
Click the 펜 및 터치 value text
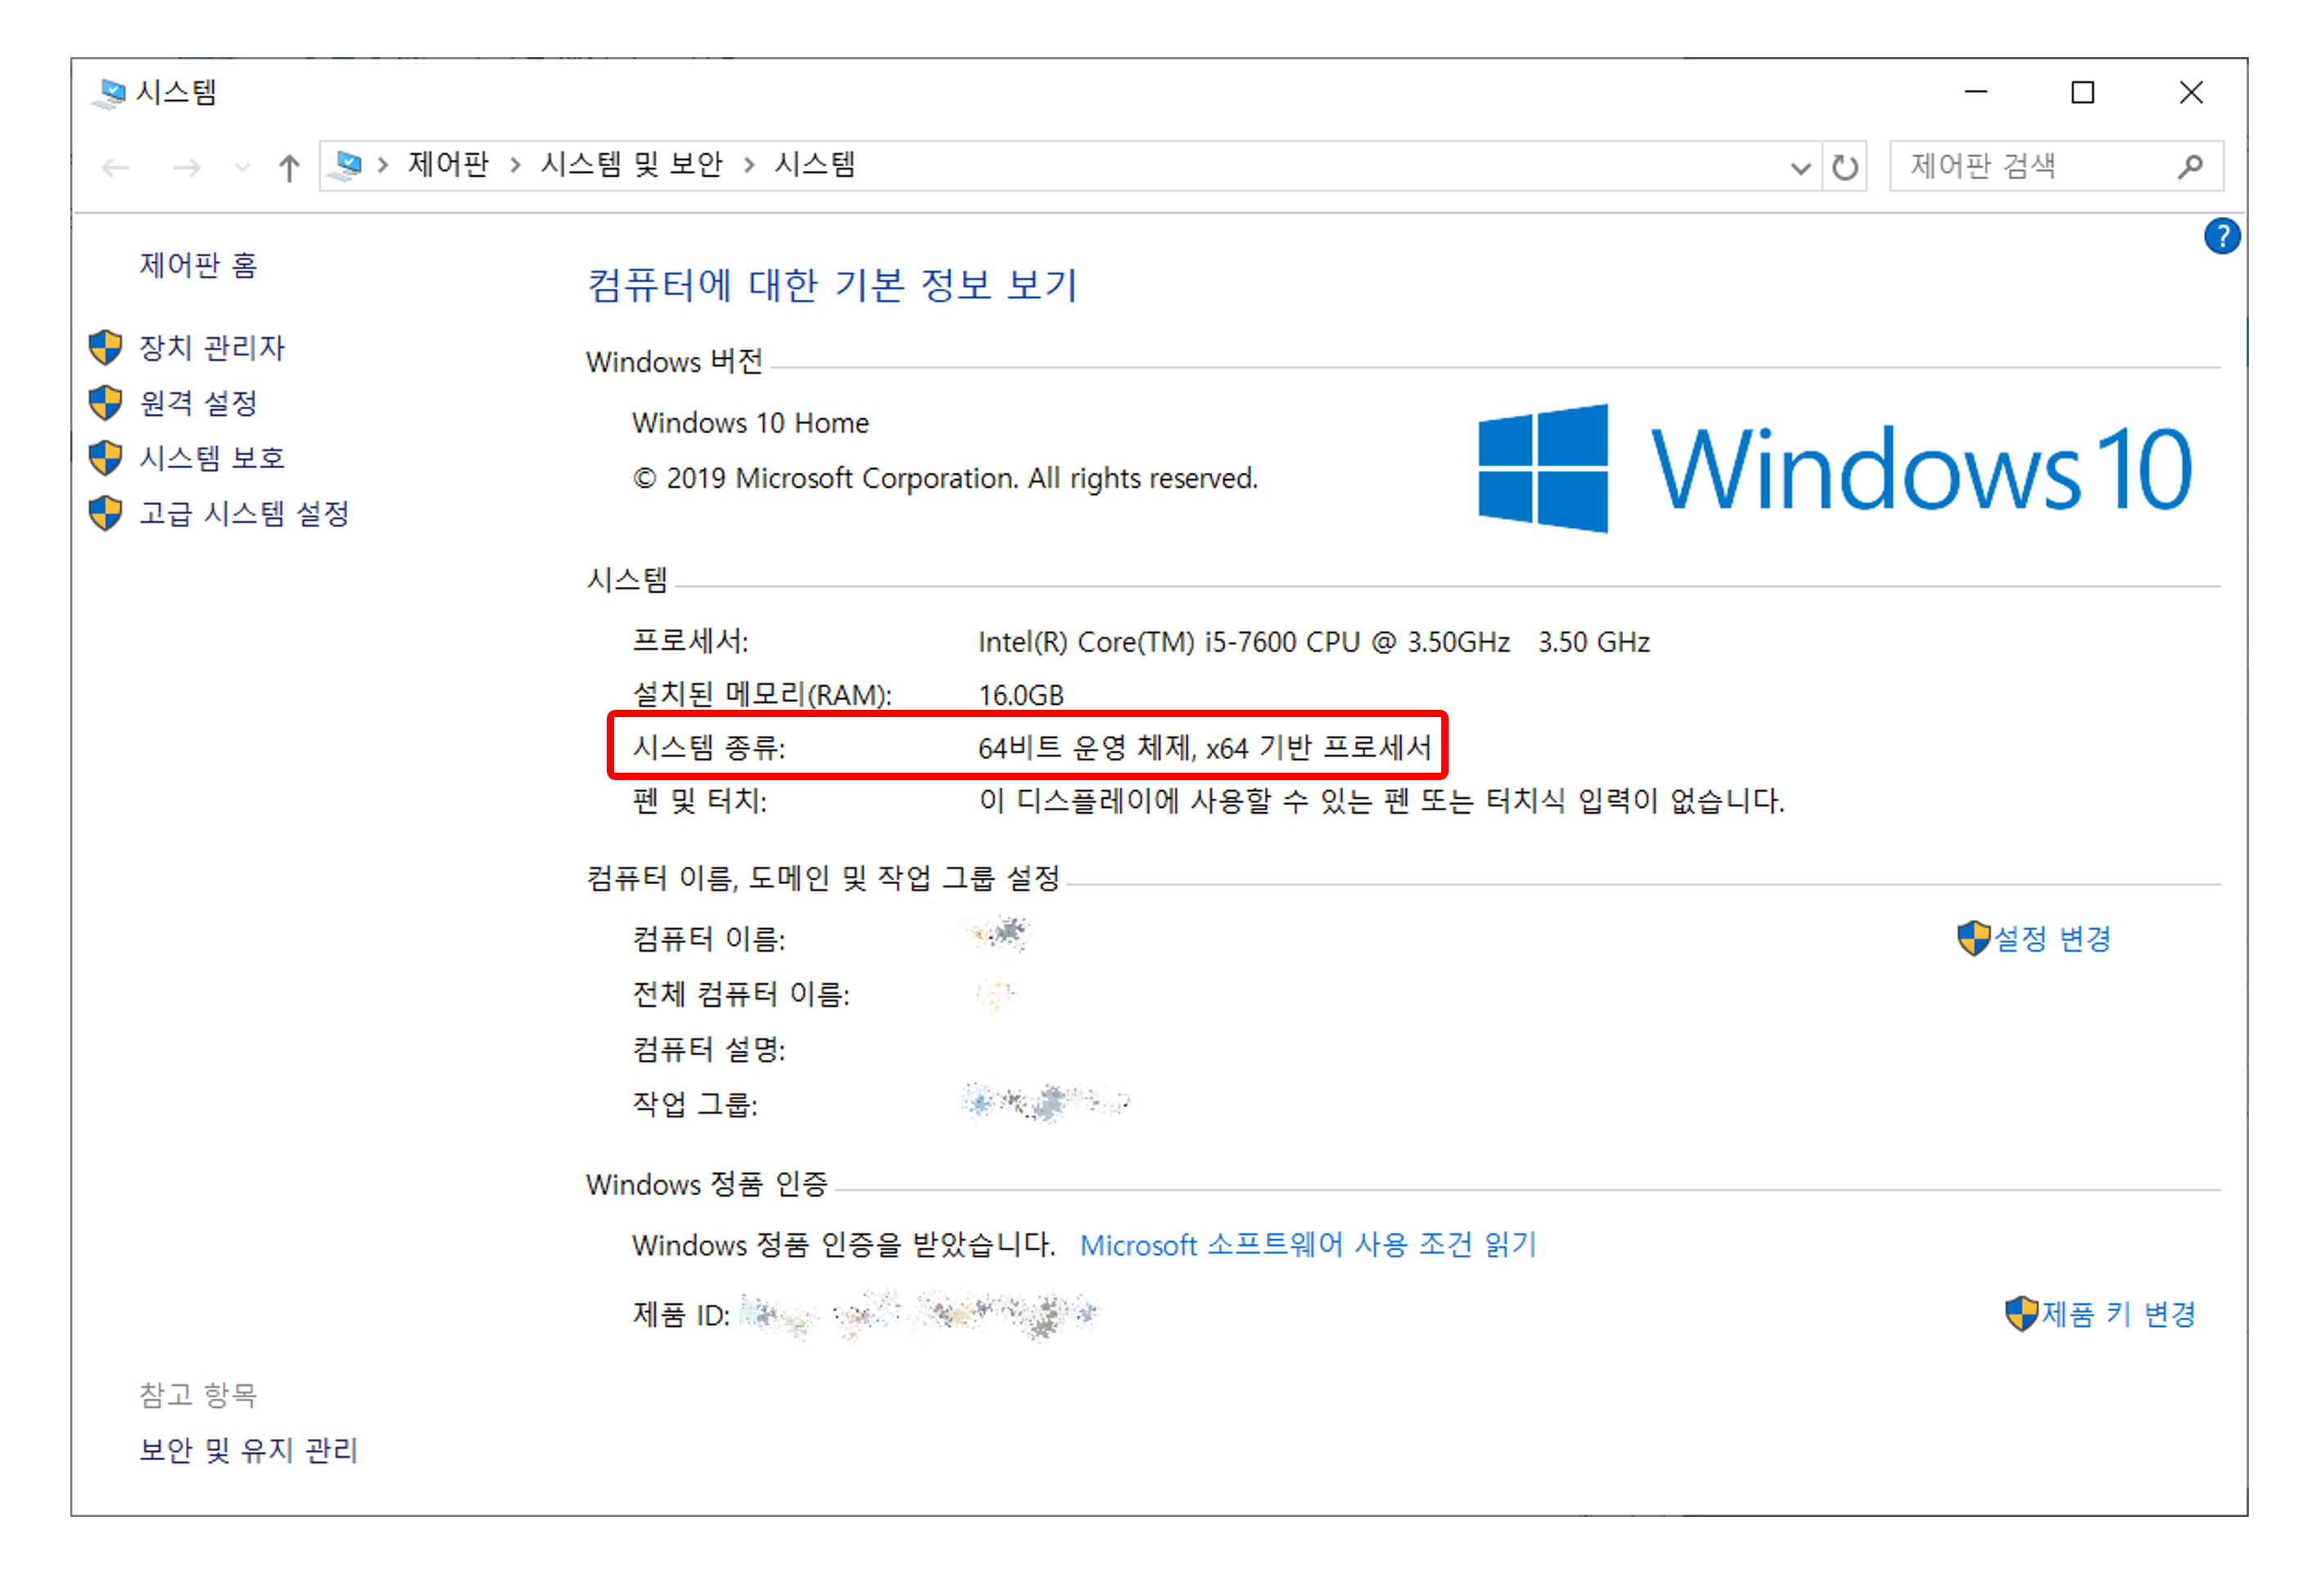click(x=1381, y=801)
